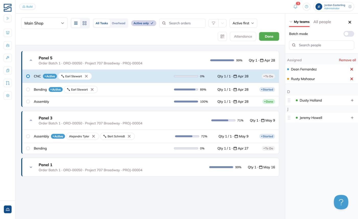Click Remove all link
Viewport: 358px width, 219px height.
(347, 60)
